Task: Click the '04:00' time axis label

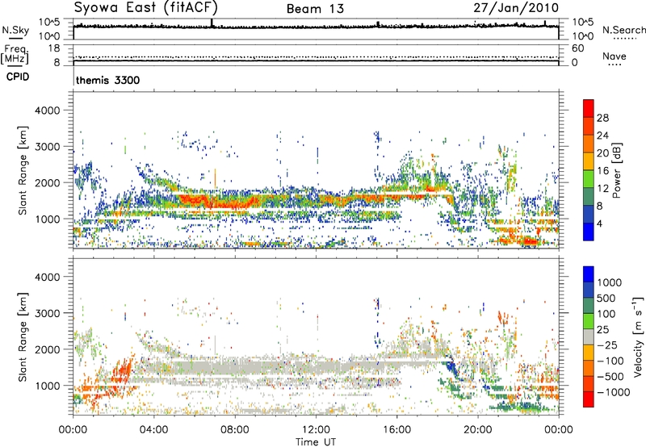Action: pyautogui.click(x=153, y=430)
